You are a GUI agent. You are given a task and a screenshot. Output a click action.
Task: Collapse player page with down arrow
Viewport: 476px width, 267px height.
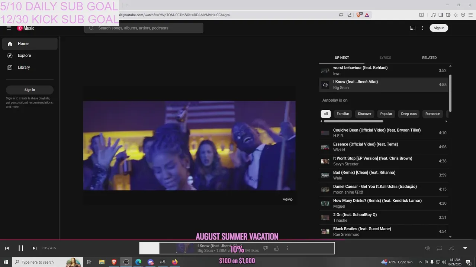point(465,248)
